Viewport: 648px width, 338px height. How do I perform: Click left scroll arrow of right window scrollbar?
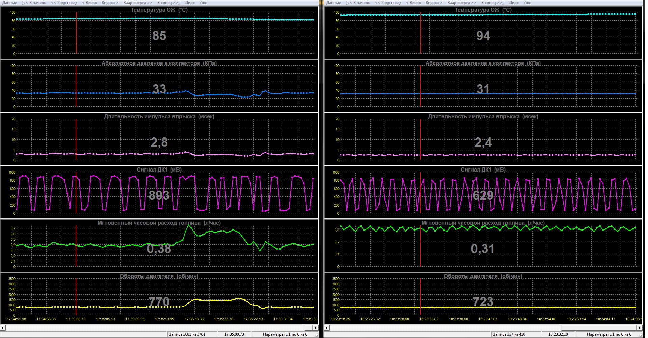(327, 327)
